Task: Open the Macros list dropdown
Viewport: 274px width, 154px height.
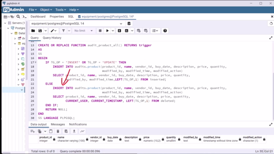Action: coord(155,31)
